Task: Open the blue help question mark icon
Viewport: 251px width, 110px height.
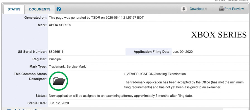Action: 59,9
